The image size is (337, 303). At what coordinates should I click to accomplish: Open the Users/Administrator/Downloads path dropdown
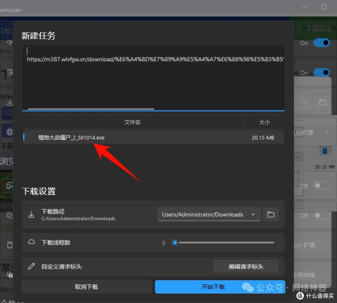pos(209,214)
